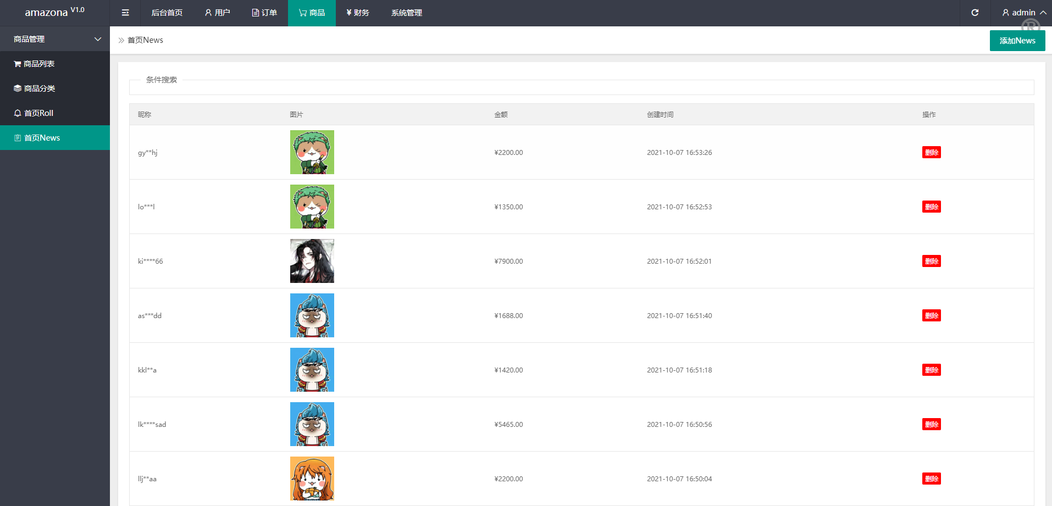Screen dimensions: 1052x506
Task: Open 商品列表 in the sidebar
Action: coord(38,64)
